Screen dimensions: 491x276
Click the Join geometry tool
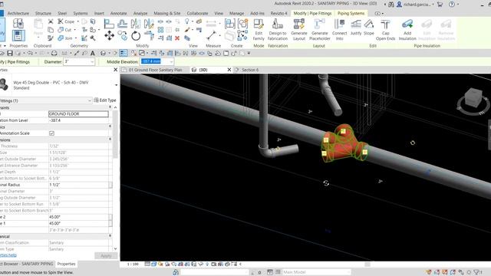[64, 38]
